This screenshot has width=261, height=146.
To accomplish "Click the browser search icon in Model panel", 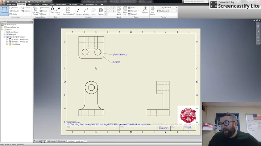I will pos(32,22).
